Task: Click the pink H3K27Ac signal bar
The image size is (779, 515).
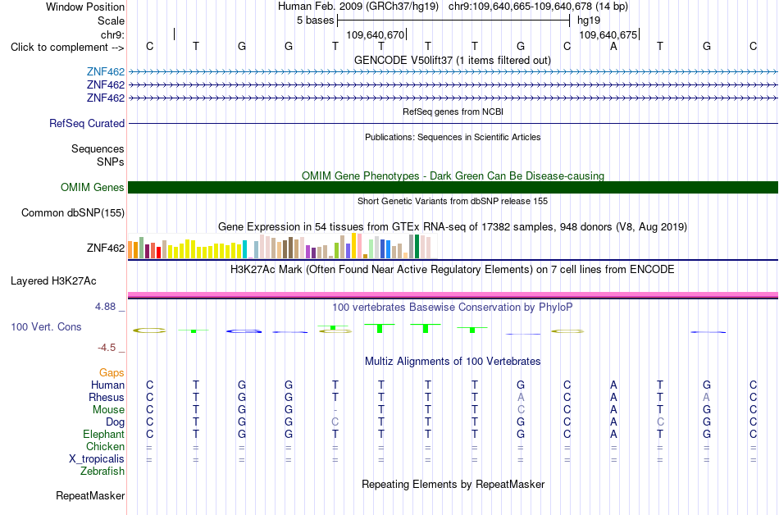Action: pyautogui.click(x=453, y=294)
